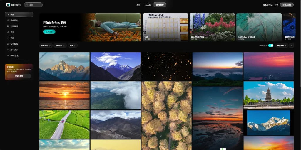Click the filter funnel icon
Viewport: 301px width, 150px height.
[292, 45]
